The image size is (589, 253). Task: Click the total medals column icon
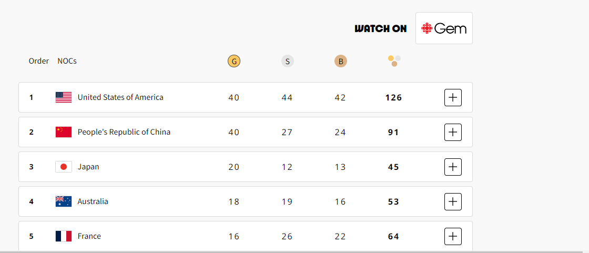[394, 61]
